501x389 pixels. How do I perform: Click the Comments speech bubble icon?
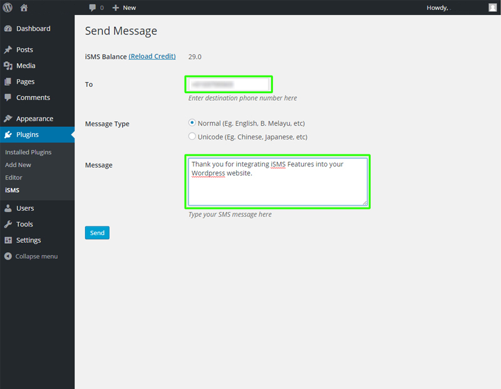(x=8, y=98)
